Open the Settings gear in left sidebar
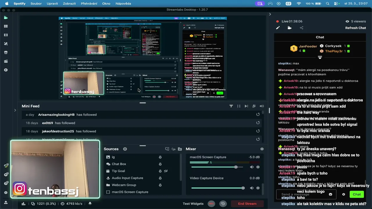This screenshot has width=372, height=209. coord(6,192)
